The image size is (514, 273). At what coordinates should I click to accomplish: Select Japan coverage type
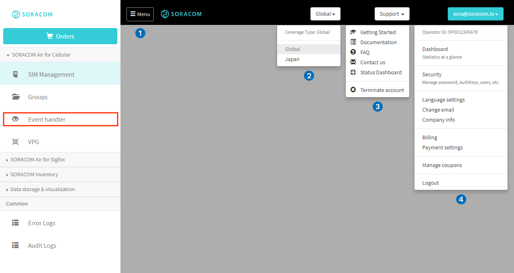(x=292, y=59)
